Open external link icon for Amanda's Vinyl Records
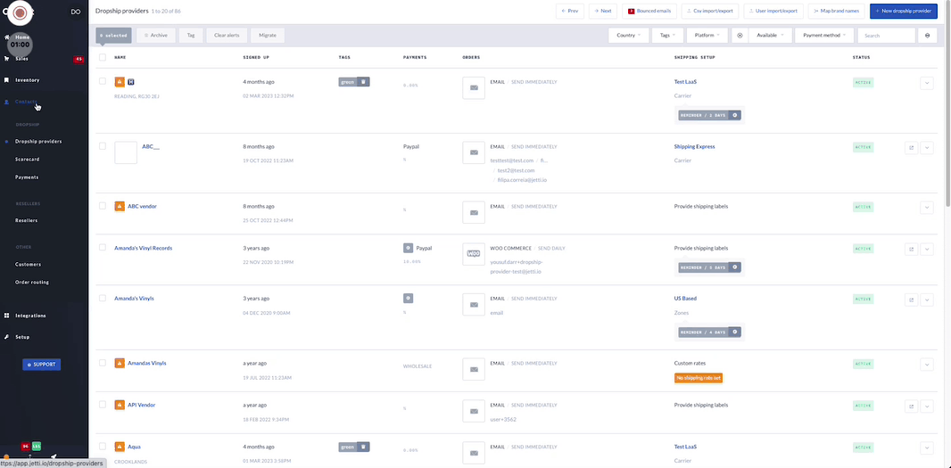This screenshot has height=468, width=951. pos(910,250)
